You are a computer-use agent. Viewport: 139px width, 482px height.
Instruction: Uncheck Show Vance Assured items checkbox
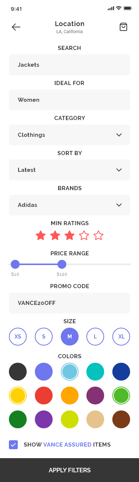tap(13, 444)
